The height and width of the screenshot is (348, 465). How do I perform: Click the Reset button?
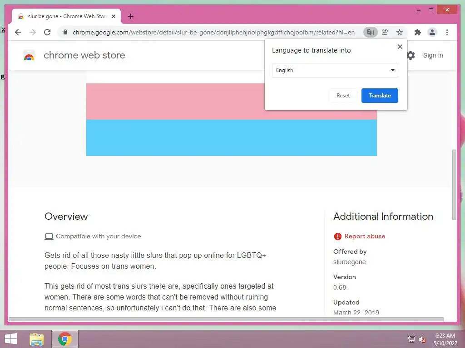(x=343, y=96)
